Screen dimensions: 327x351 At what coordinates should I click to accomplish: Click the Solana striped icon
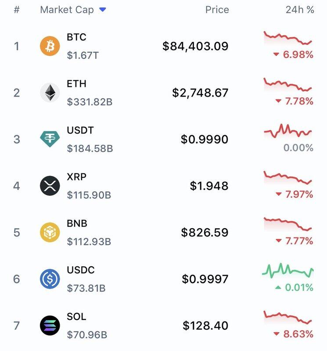50,325
